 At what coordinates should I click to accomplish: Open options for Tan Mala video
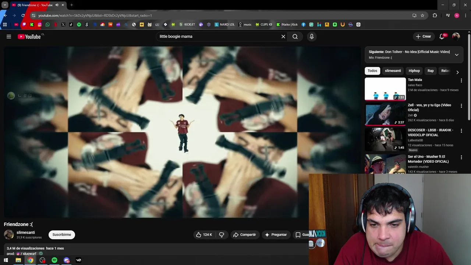click(461, 80)
